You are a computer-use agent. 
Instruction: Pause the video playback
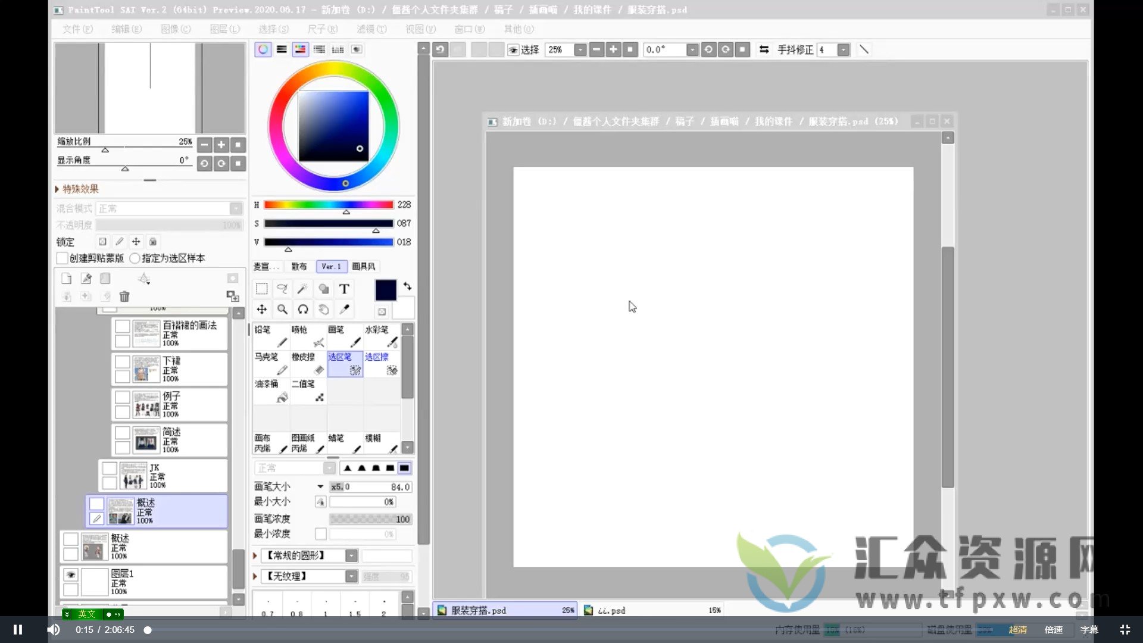pyautogui.click(x=18, y=630)
